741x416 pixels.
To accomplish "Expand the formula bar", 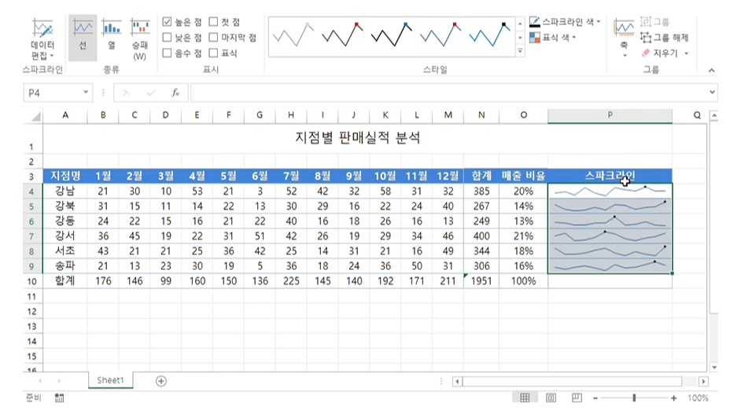I will [712, 93].
